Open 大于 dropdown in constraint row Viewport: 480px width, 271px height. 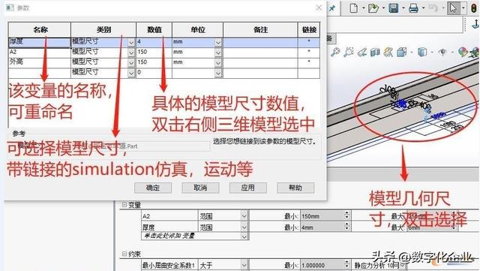[244, 265]
